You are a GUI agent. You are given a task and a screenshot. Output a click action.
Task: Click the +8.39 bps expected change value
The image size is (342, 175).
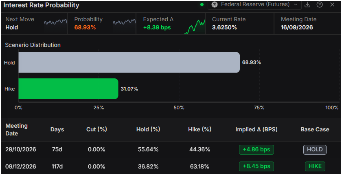(x=157, y=27)
